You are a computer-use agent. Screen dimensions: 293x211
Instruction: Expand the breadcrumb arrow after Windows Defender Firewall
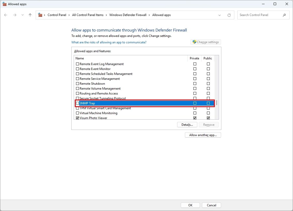click(150, 15)
